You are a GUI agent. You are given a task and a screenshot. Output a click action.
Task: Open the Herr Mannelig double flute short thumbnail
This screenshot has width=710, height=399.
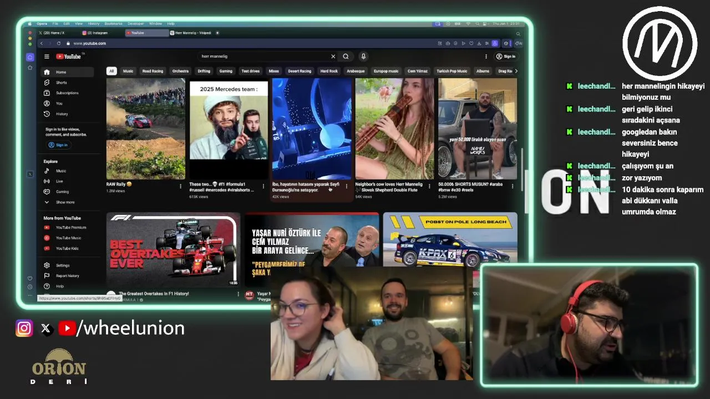pos(394,129)
